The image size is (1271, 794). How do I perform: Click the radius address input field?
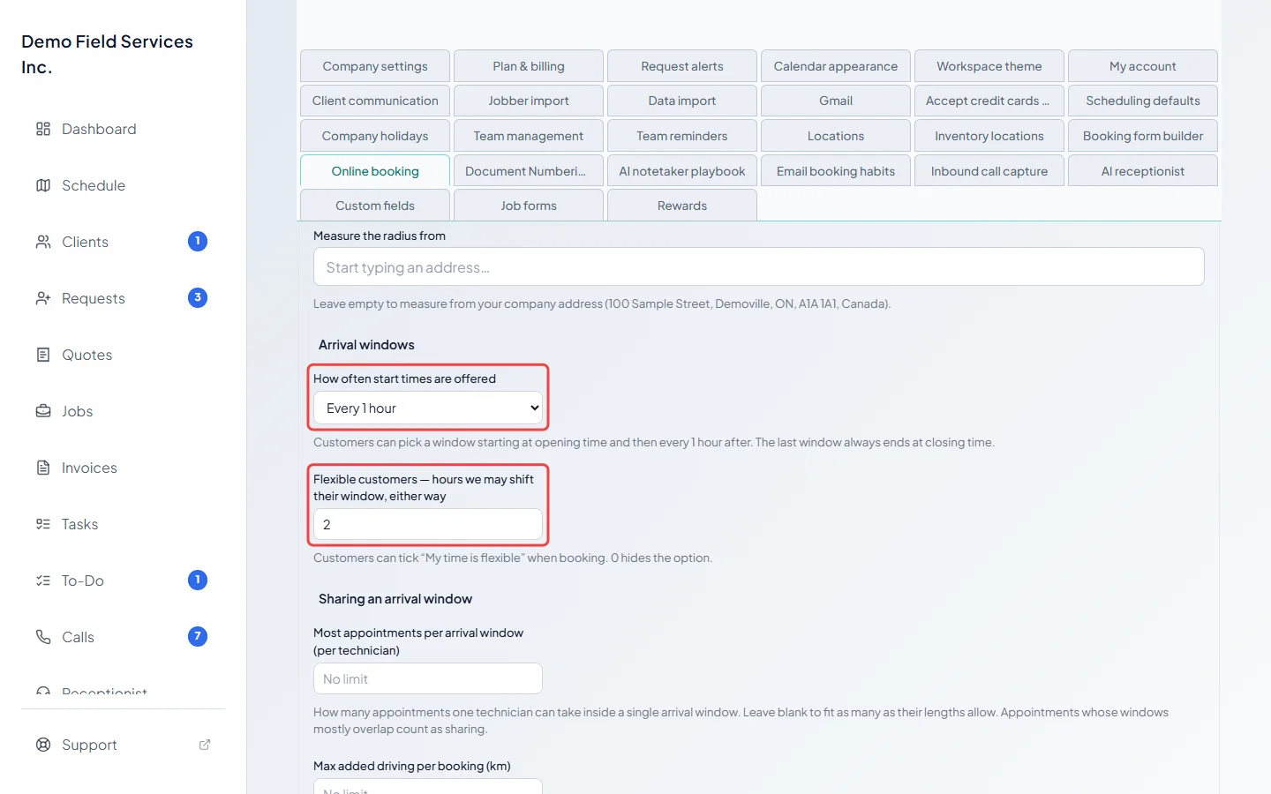coord(758,266)
